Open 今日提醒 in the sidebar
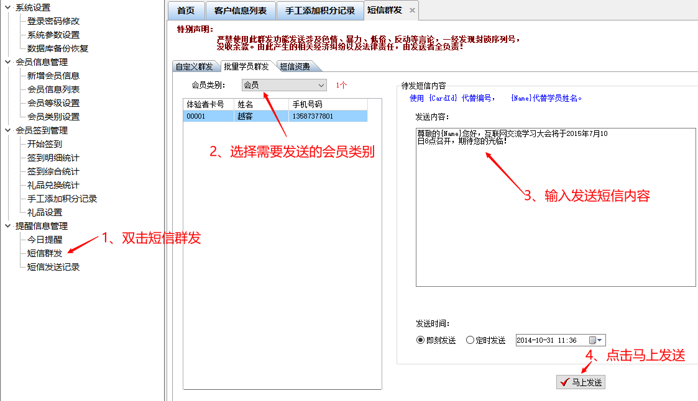 [x=45, y=240]
